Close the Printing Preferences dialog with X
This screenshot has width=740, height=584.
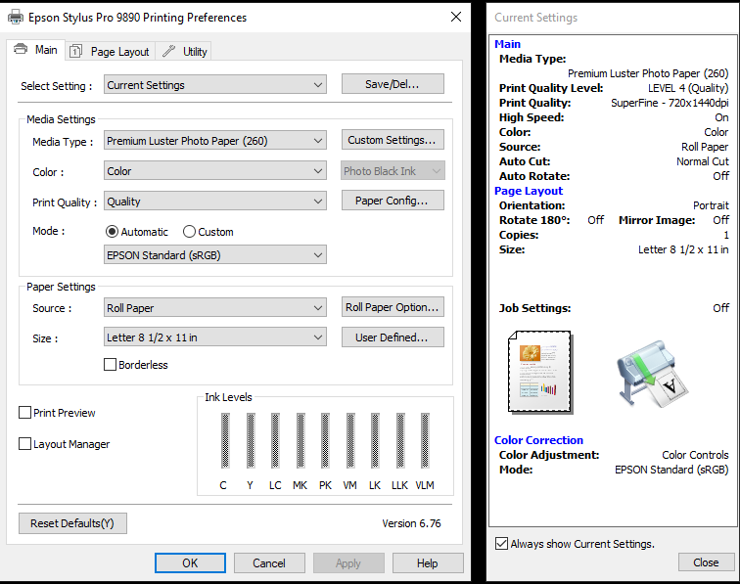[456, 17]
